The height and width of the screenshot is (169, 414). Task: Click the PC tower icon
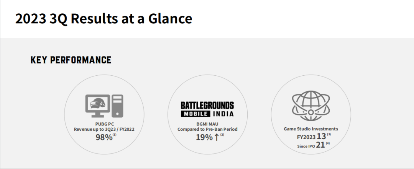tap(118, 106)
